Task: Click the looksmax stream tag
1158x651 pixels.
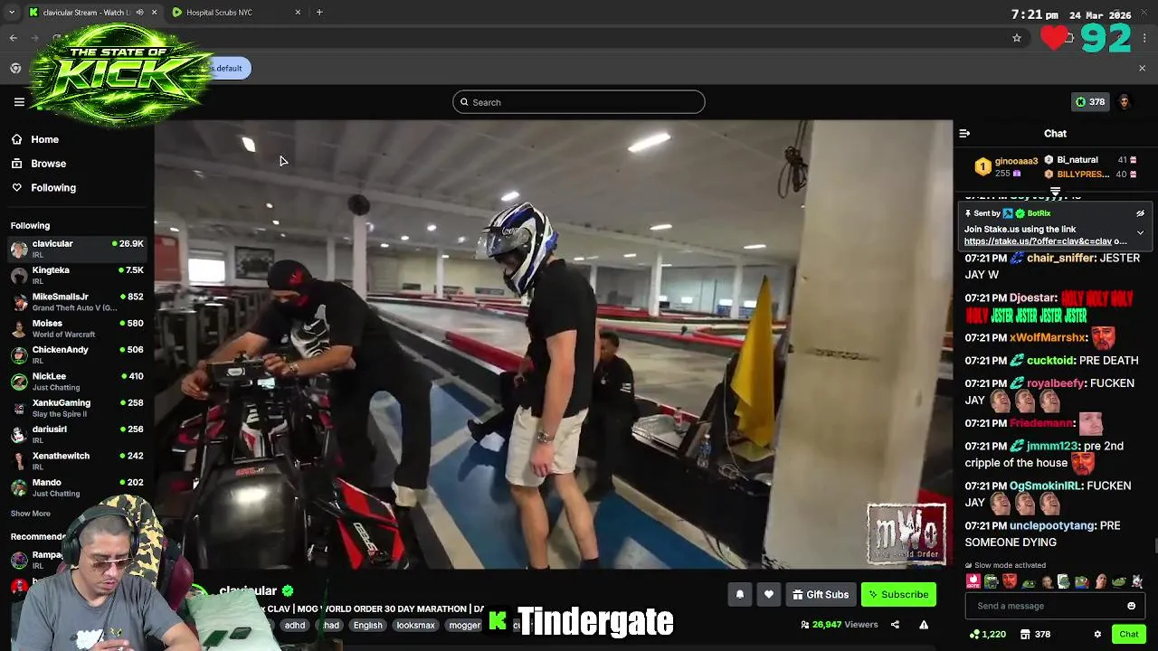Action: (415, 625)
